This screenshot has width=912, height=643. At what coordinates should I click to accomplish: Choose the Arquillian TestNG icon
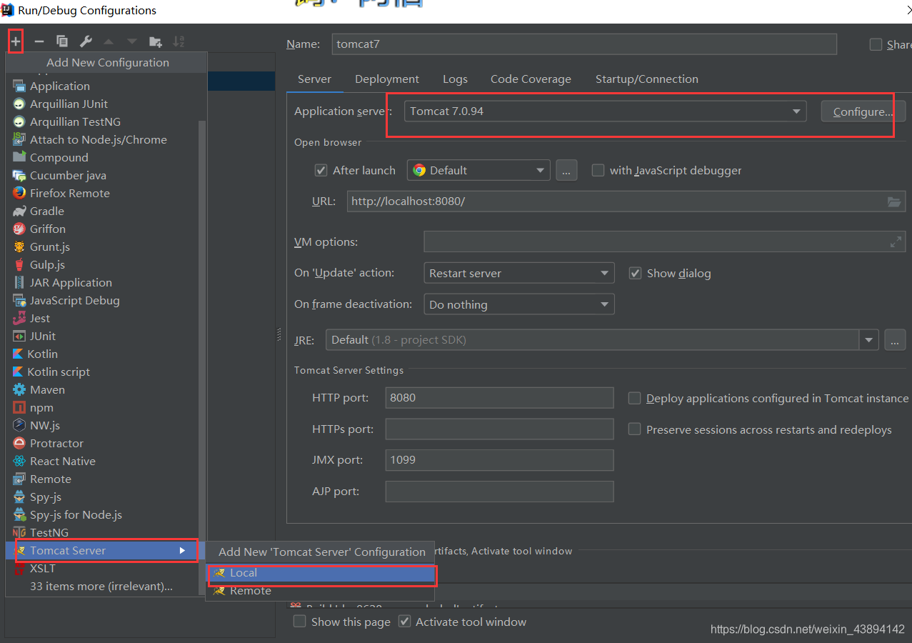click(19, 121)
